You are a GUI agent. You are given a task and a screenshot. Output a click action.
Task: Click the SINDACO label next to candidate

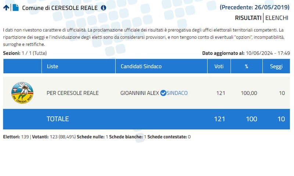click(177, 93)
